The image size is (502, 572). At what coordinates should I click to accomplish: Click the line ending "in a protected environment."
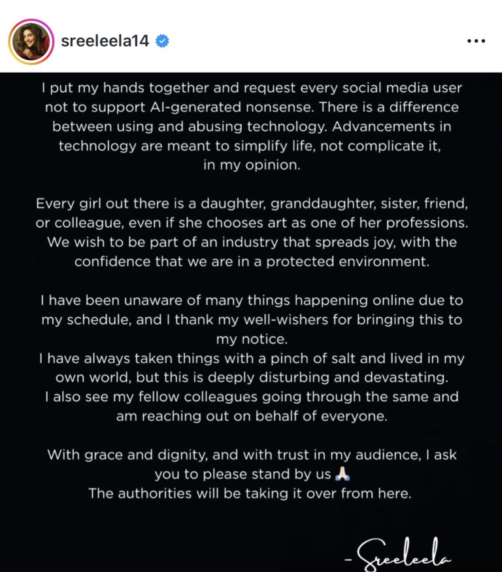252,262
